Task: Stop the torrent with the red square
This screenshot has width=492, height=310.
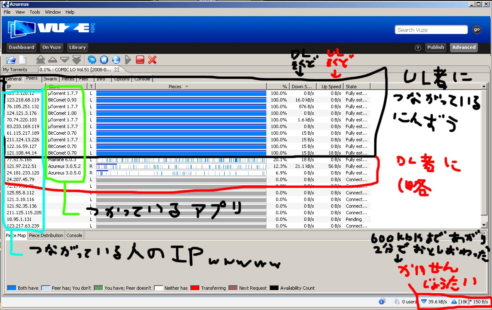Action: pyautogui.click(x=140, y=60)
